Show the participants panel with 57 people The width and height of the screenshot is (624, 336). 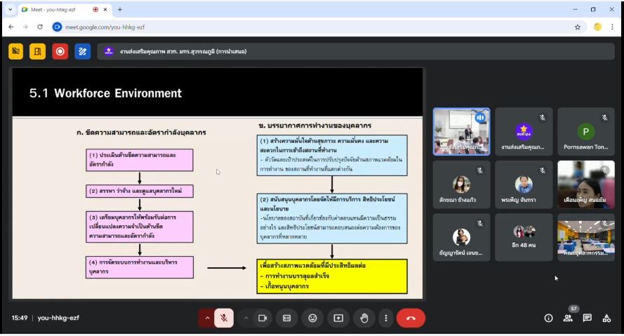[568, 318]
